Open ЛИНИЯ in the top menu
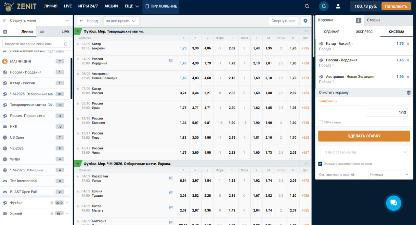The height and width of the screenshot is (225, 416). 51,6
